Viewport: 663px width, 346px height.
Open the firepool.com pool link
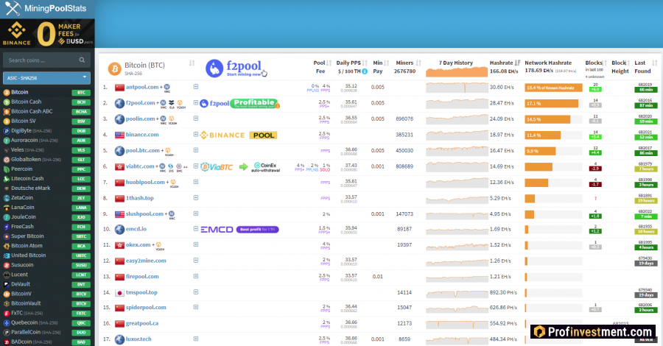(x=142, y=277)
